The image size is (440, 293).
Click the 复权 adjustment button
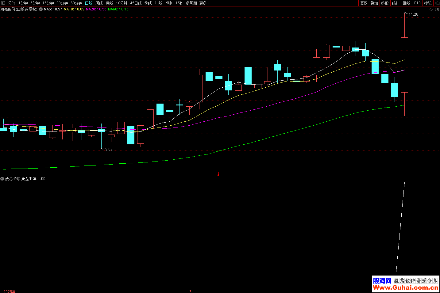click(364, 3)
